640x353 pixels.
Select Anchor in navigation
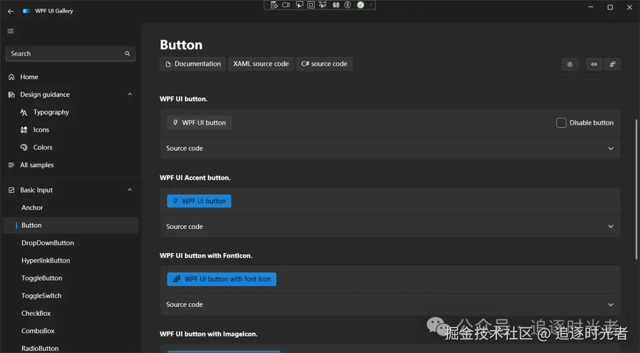tap(71, 208)
